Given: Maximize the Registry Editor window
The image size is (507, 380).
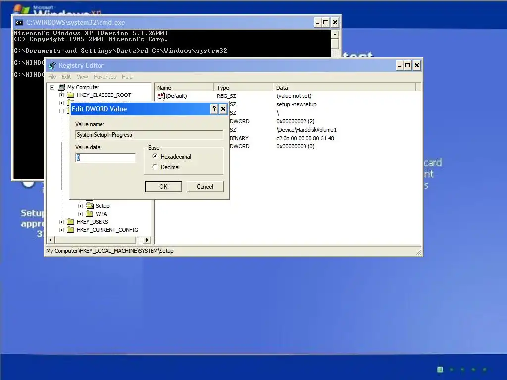Looking at the screenshot, I should (x=408, y=66).
